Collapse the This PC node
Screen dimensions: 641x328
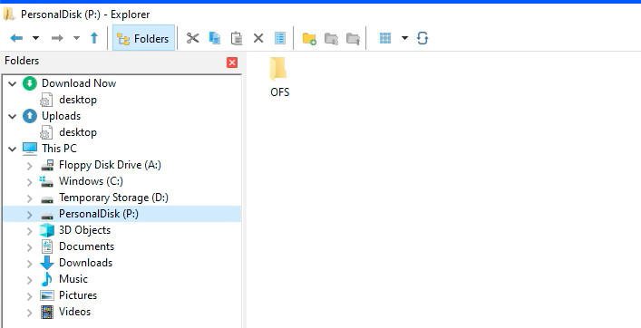pyautogui.click(x=13, y=150)
